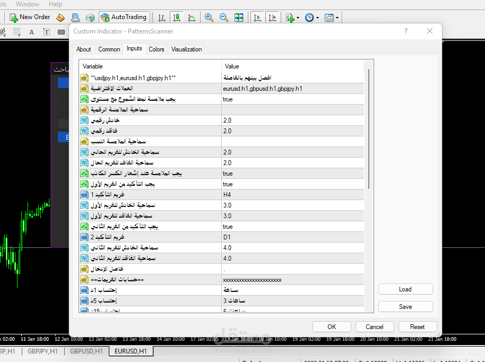485x362 pixels.
Task: Click true value for يجب التأكيد من الفريم الثاني
Action: click(292, 227)
